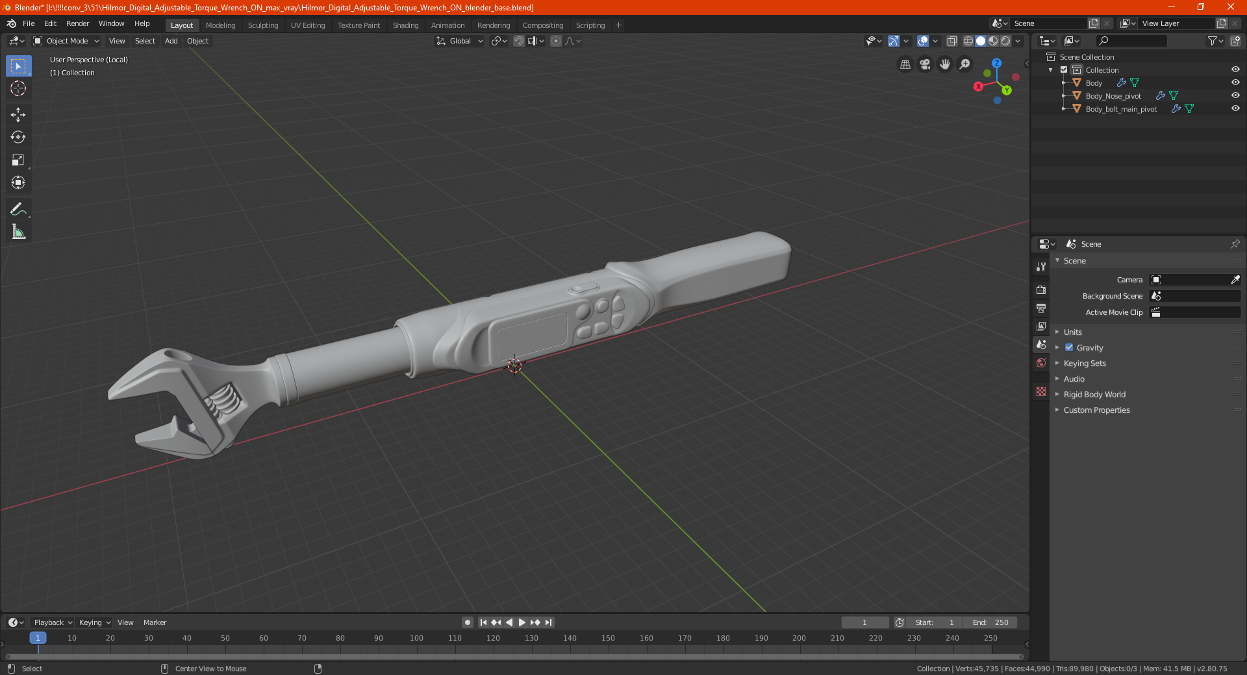Open the World properties tab
1247x675 pixels.
click(1041, 363)
